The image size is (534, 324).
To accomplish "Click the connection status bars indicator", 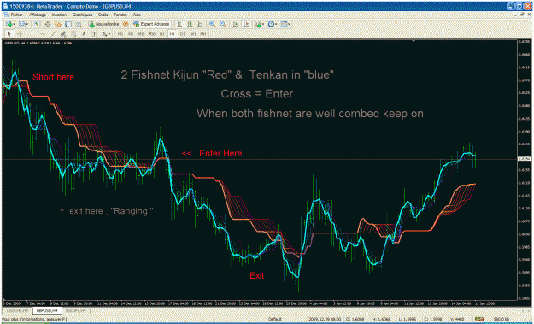I will tap(479, 319).
